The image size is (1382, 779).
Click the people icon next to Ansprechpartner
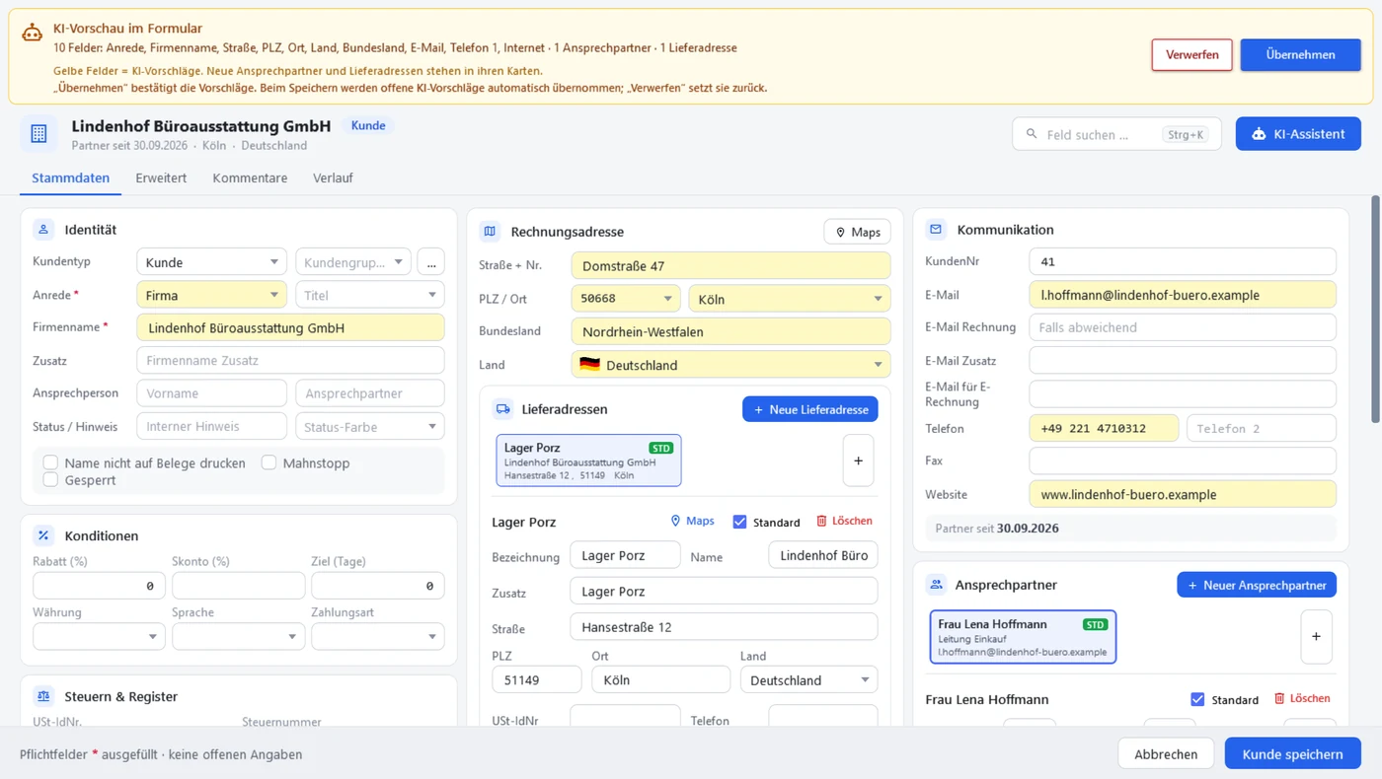coord(936,585)
